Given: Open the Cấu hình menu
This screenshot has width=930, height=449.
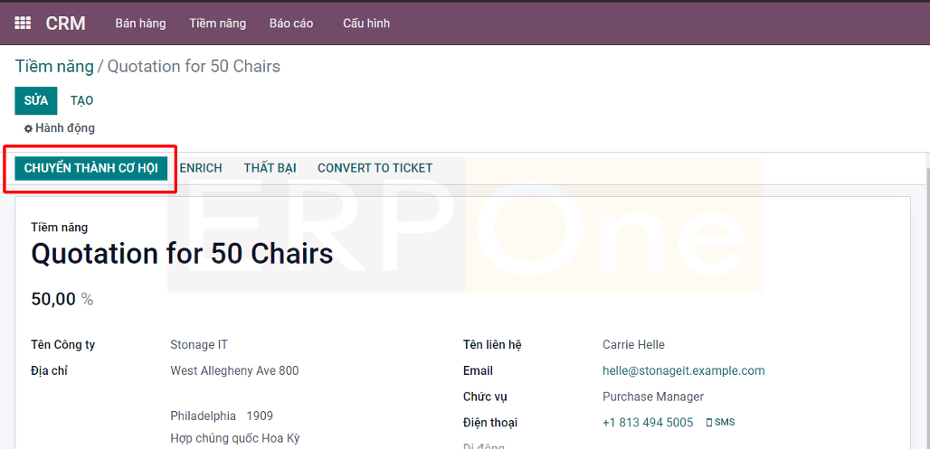Looking at the screenshot, I should (x=366, y=23).
